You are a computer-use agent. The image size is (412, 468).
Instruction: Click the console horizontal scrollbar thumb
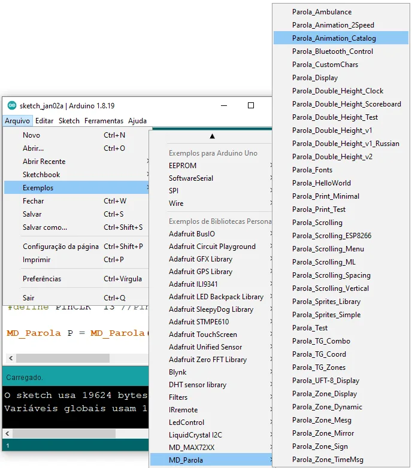(x=64, y=434)
